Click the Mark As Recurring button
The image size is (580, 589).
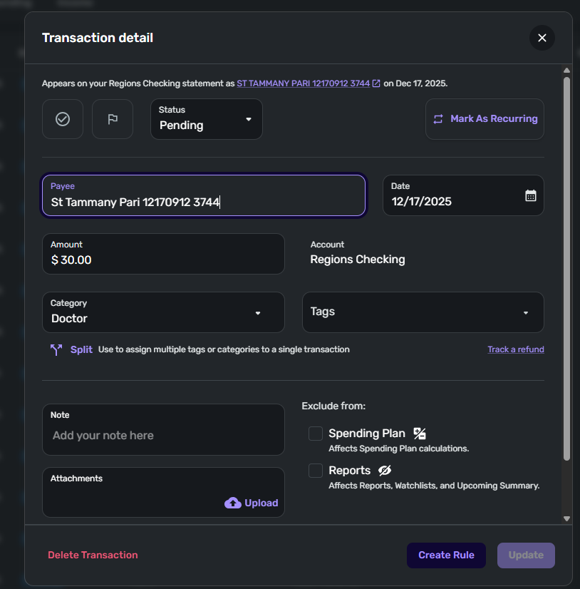point(485,119)
